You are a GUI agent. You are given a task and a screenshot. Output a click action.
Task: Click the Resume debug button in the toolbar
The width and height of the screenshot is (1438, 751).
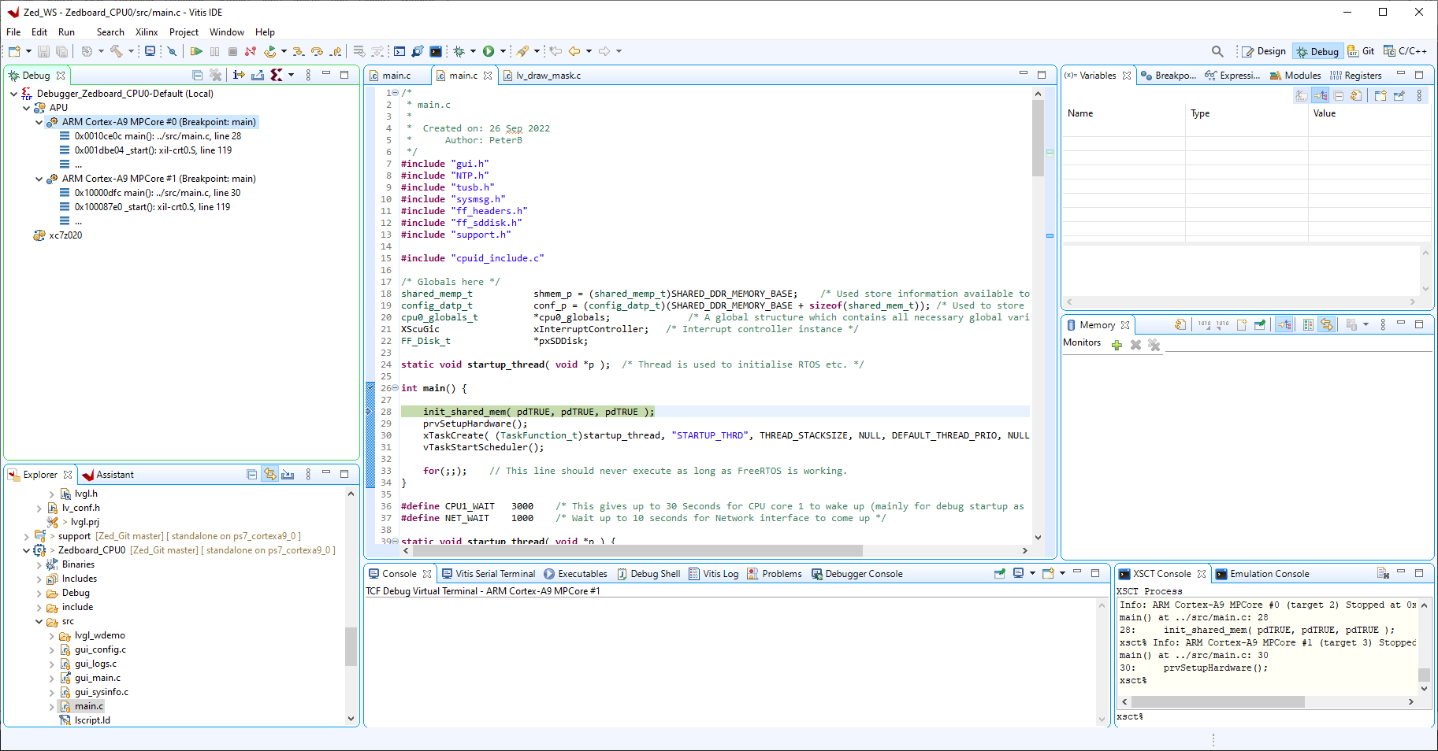[x=196, y=51]
